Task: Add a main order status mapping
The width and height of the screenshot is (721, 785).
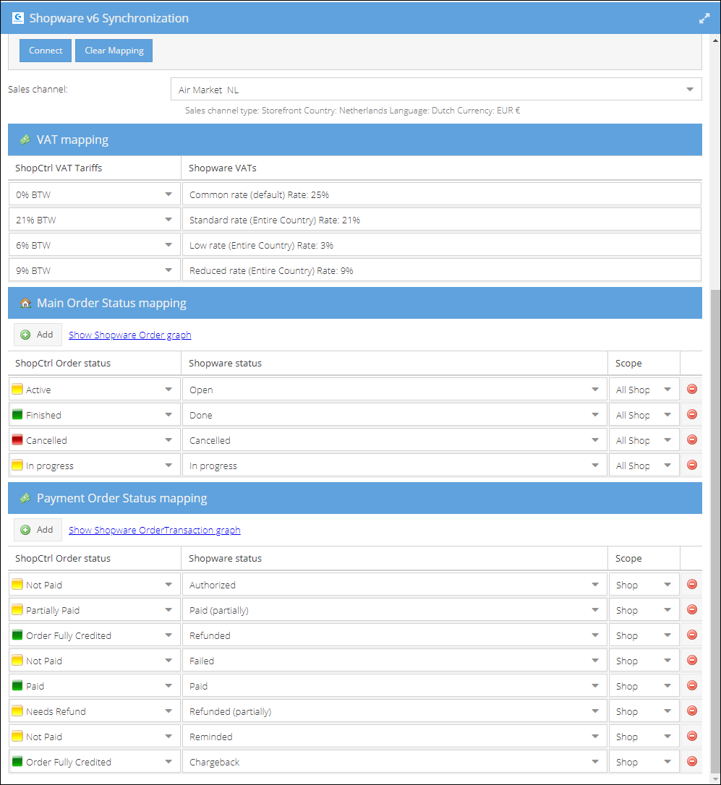Action: (x=38, y=335)
